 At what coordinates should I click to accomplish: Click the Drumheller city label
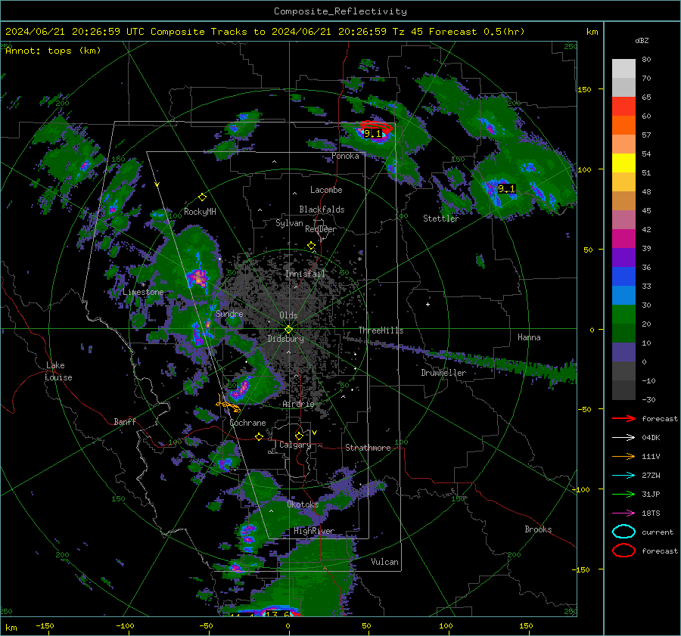pyautogui.click(x=443, y=373)
